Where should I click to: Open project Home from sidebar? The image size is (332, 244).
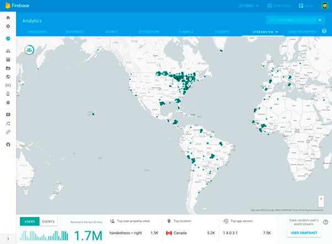8,18
